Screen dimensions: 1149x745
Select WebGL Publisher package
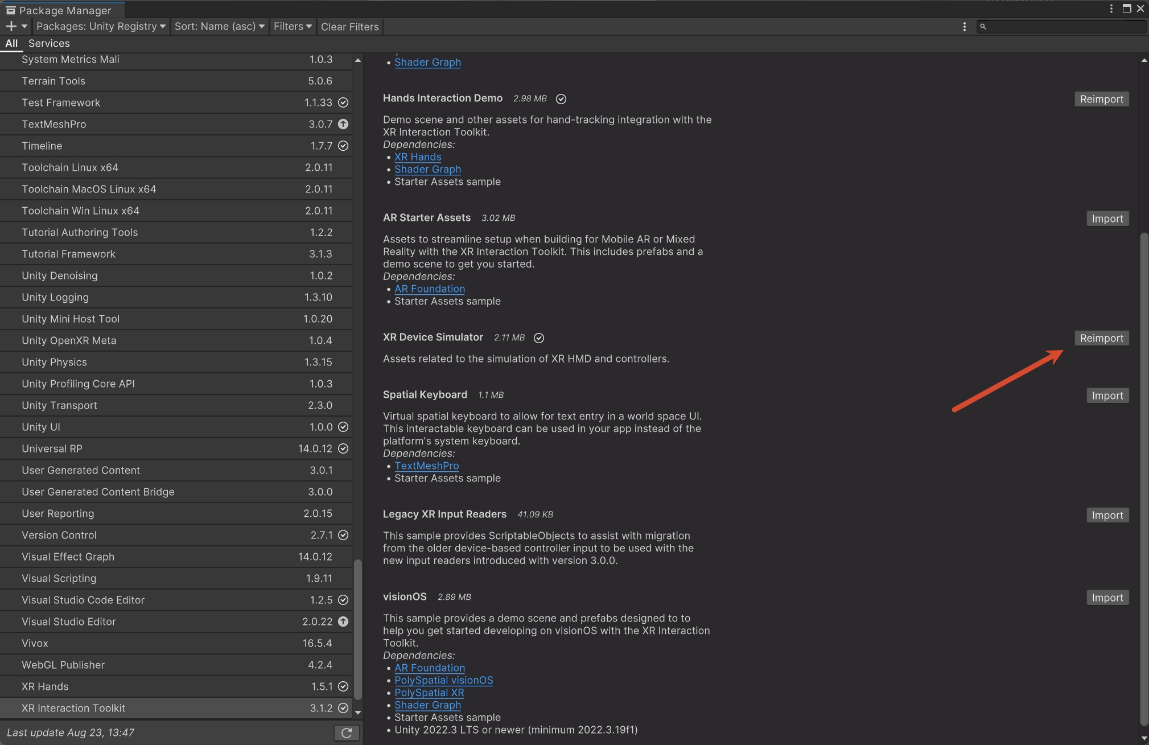pos(176,665)
